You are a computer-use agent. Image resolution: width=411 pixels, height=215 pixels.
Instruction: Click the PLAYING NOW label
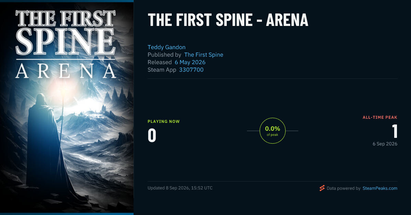point(164,121)
